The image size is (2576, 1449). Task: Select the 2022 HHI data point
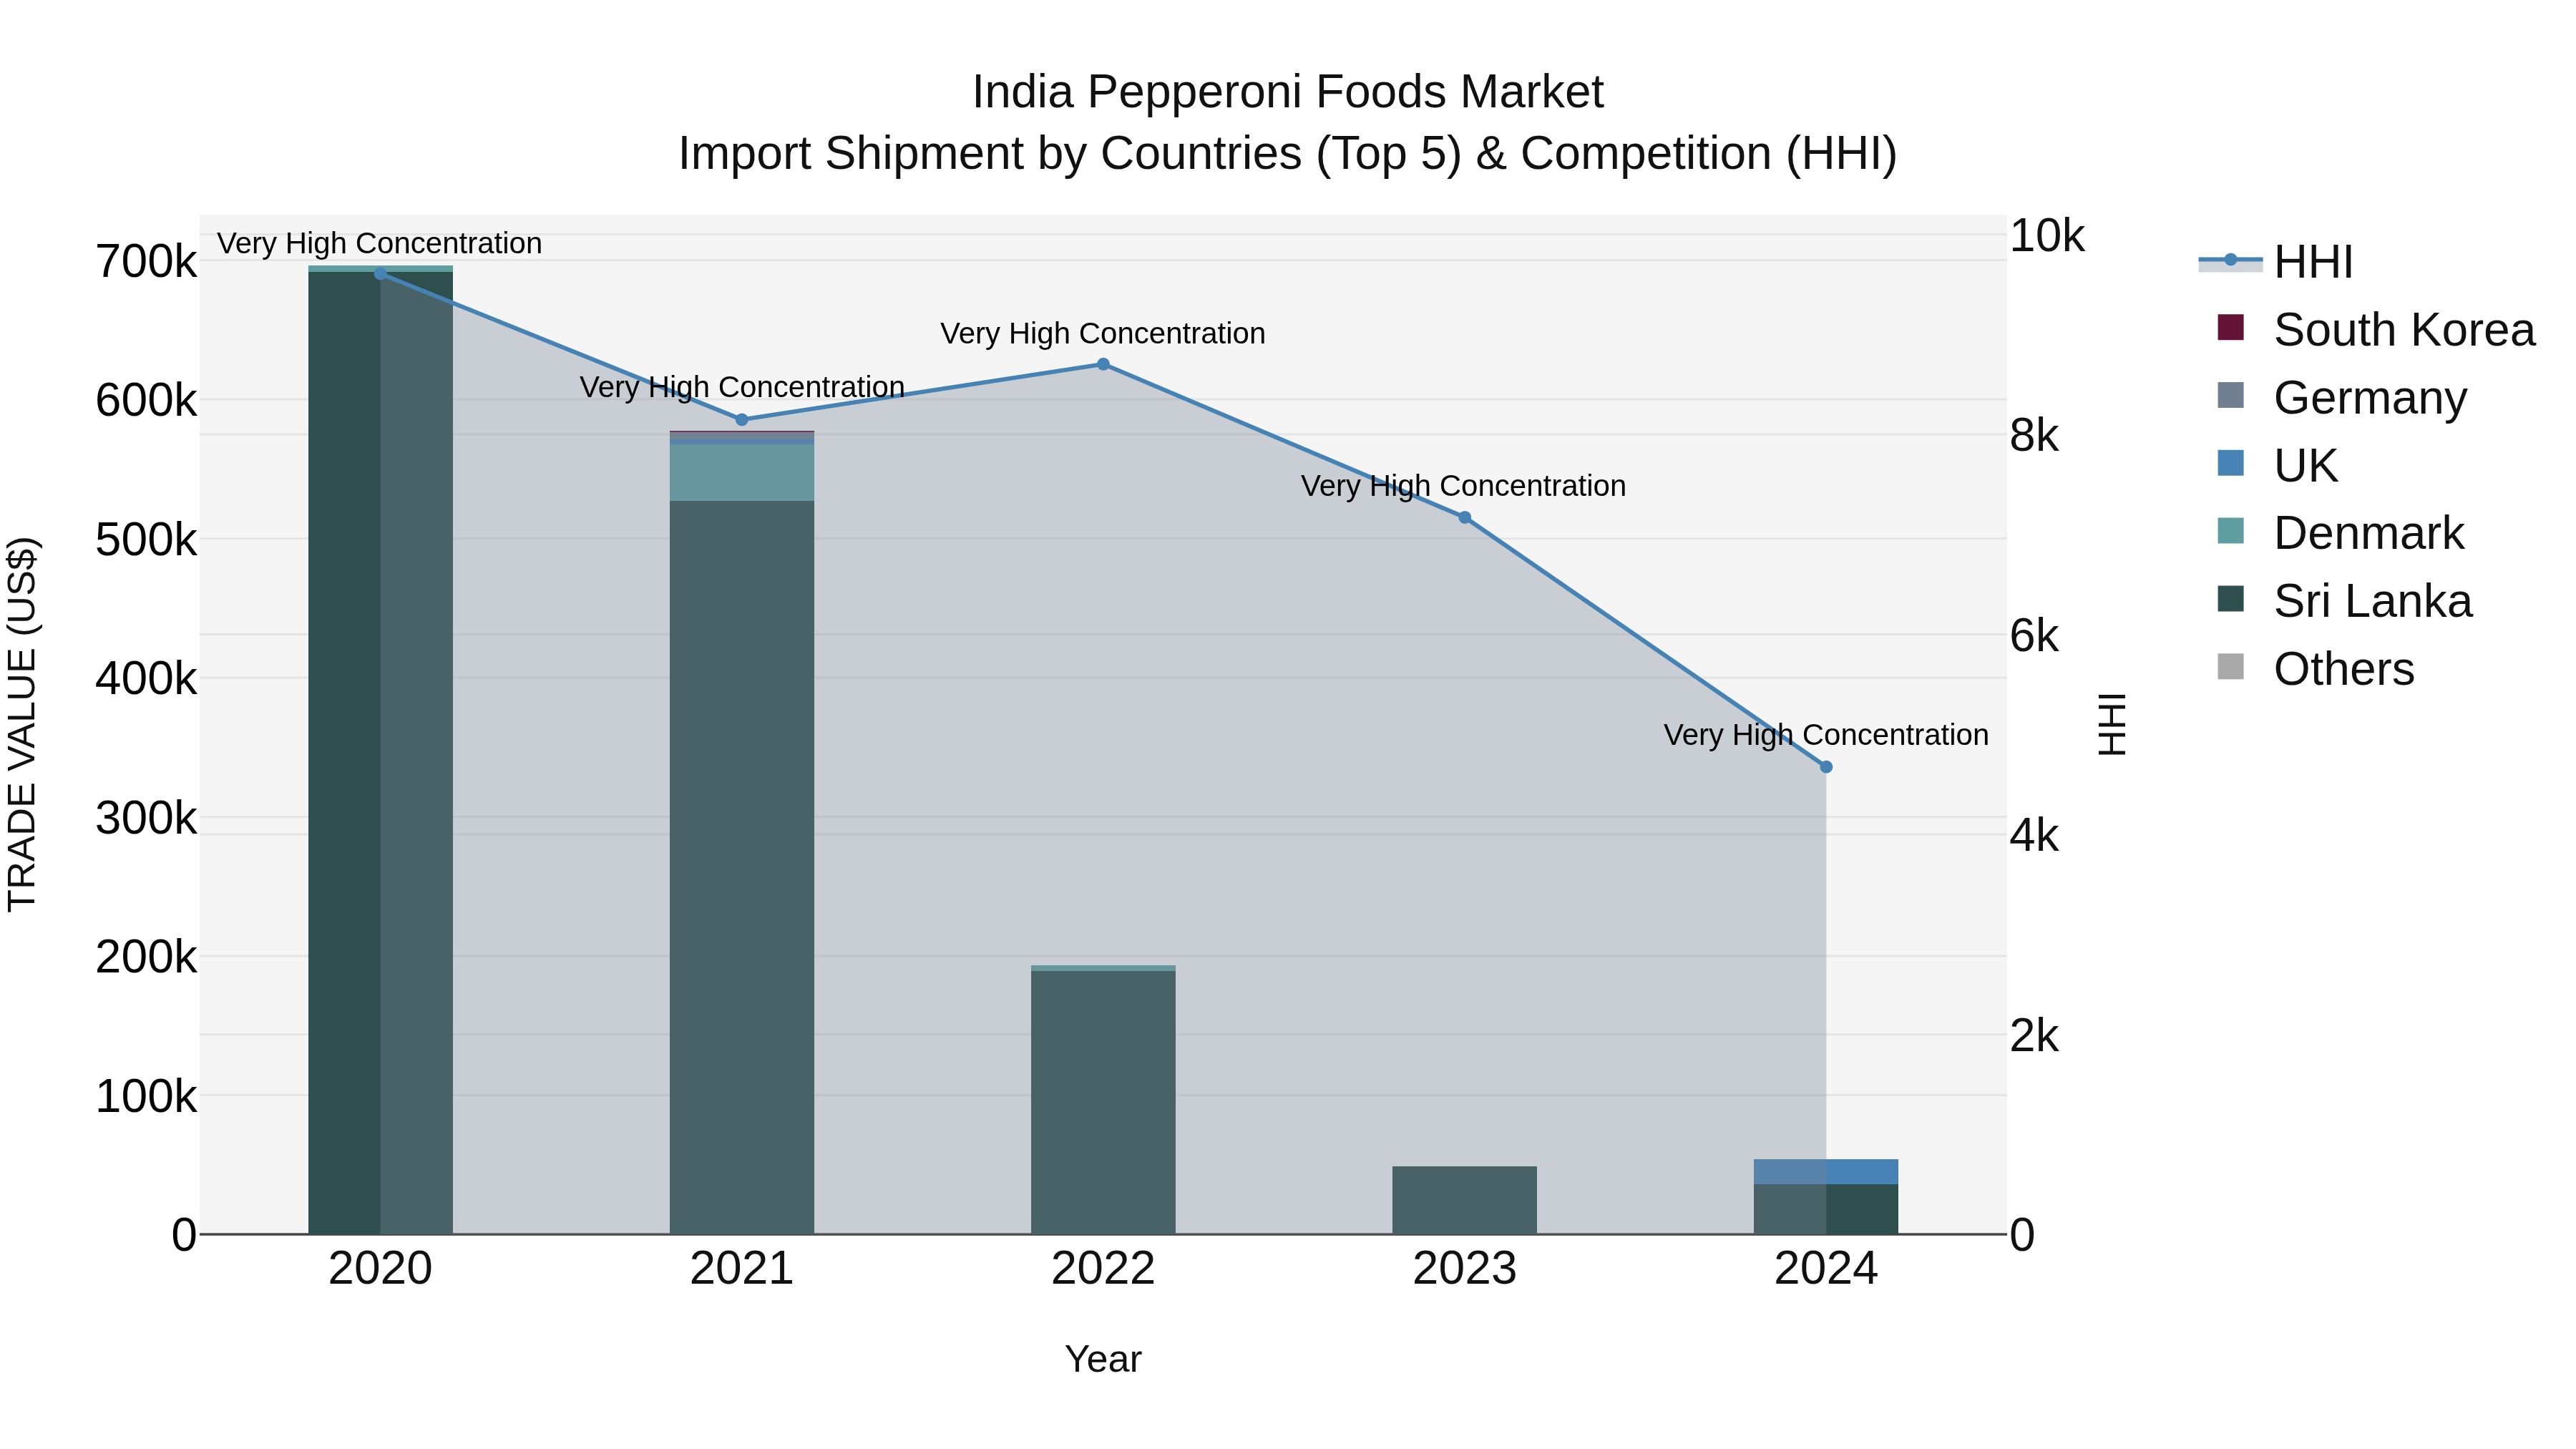(x=1103, y=364)
